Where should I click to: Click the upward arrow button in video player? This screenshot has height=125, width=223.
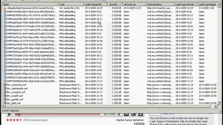click(140, 115)
